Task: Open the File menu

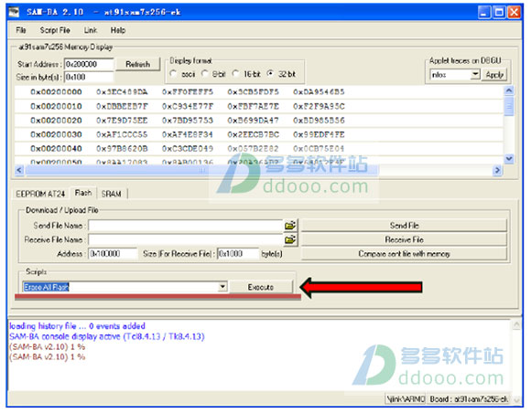Action: [x=21, y=30]
